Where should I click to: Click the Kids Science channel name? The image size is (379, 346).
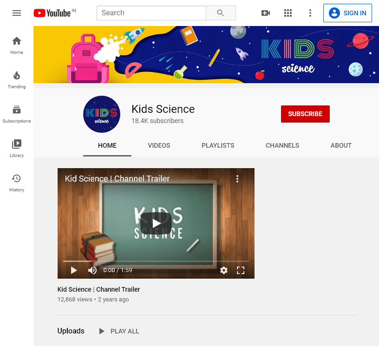(163, 109)
